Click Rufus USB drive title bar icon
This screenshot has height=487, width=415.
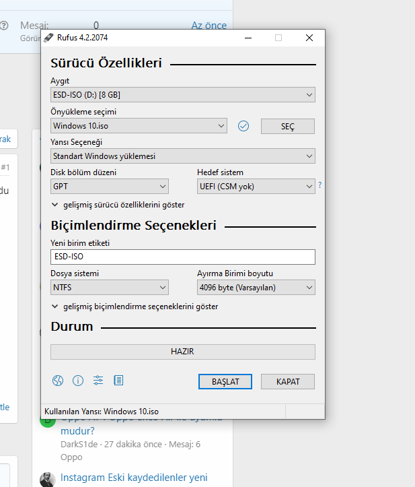[48, 38]
